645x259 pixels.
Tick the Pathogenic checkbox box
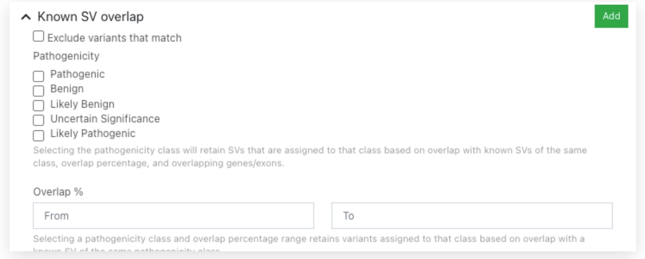coord(39,76)
